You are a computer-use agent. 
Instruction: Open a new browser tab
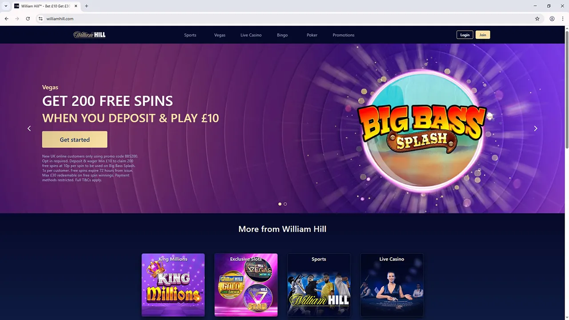point(86,6)
